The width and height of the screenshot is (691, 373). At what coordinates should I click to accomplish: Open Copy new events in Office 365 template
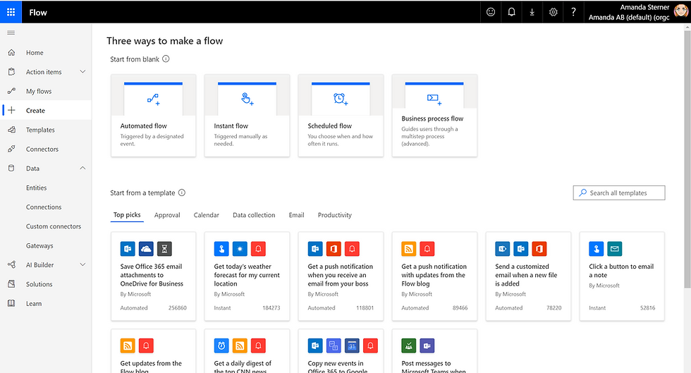tap(341, 351)
